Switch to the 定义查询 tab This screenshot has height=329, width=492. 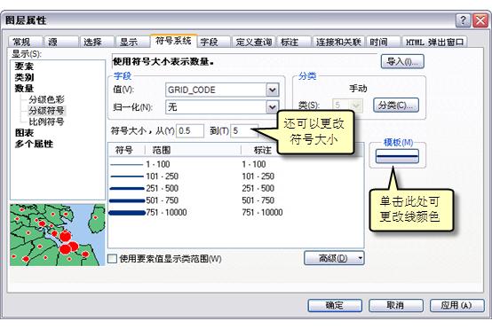click(x=253, y=42)
